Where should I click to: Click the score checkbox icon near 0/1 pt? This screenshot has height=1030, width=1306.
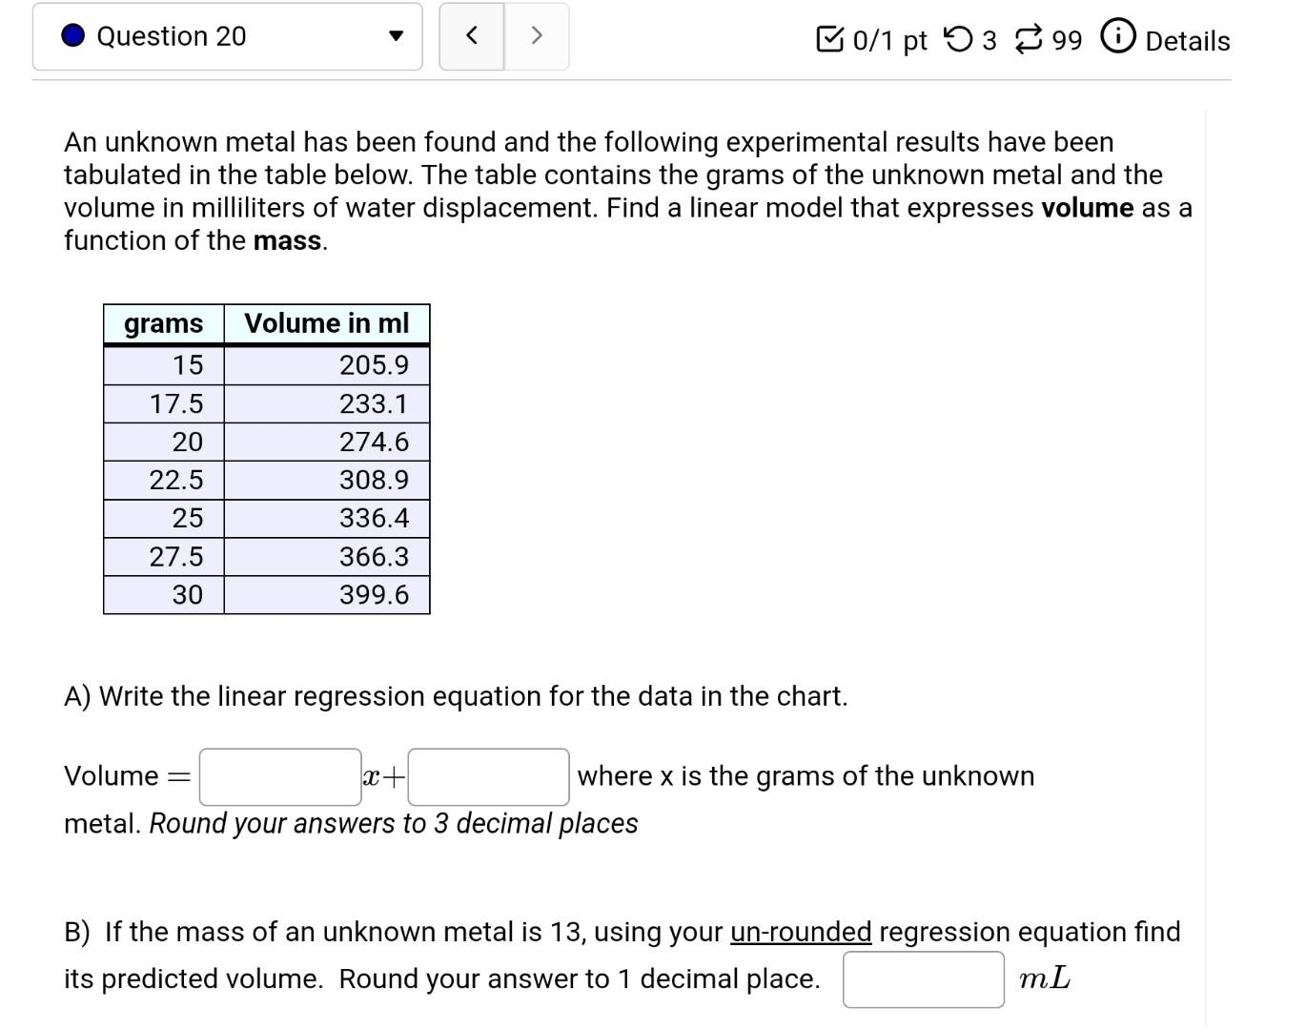830,39
